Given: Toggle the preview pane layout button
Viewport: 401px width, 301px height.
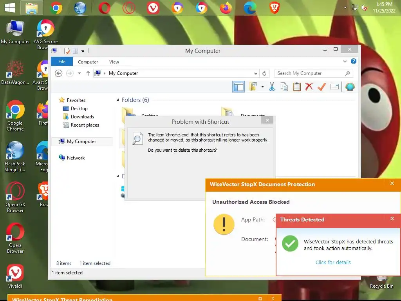Looking at the screenshot, I should point(238,87).
